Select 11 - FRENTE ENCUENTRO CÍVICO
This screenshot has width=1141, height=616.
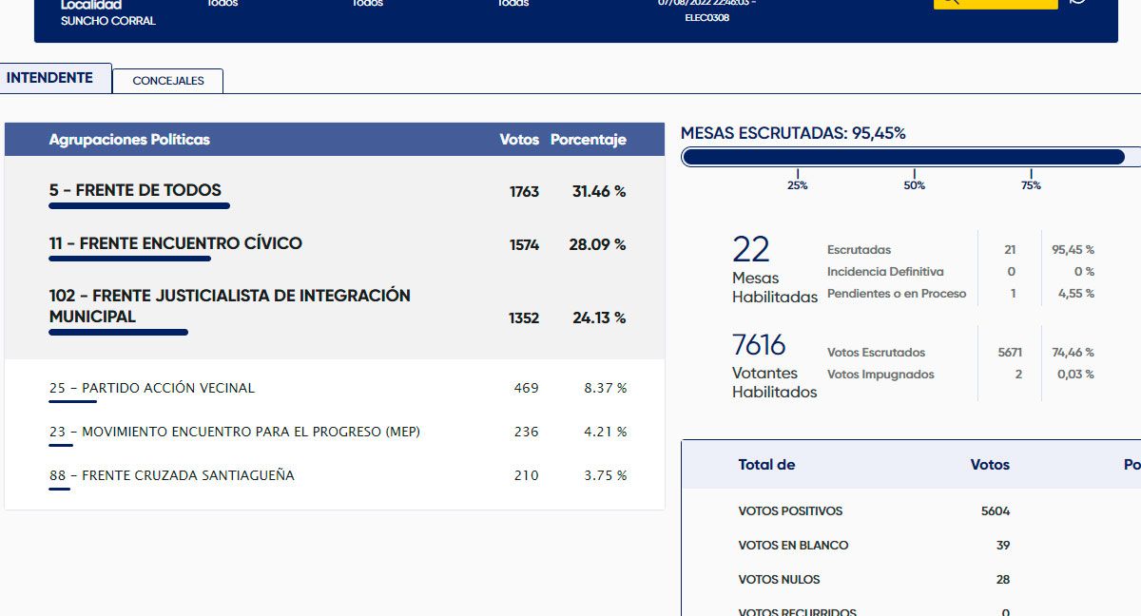pyautogui.click(x=175, y=243)
